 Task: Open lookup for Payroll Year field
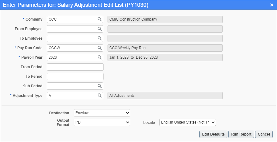click(x=100, y=57)
